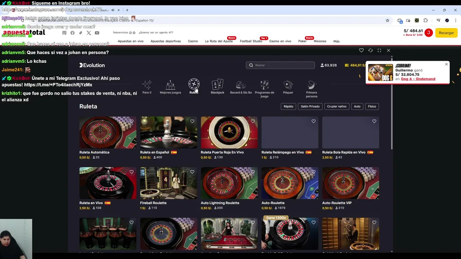Open the Casino menu item

pyautogui.click(x=193, y=41)
